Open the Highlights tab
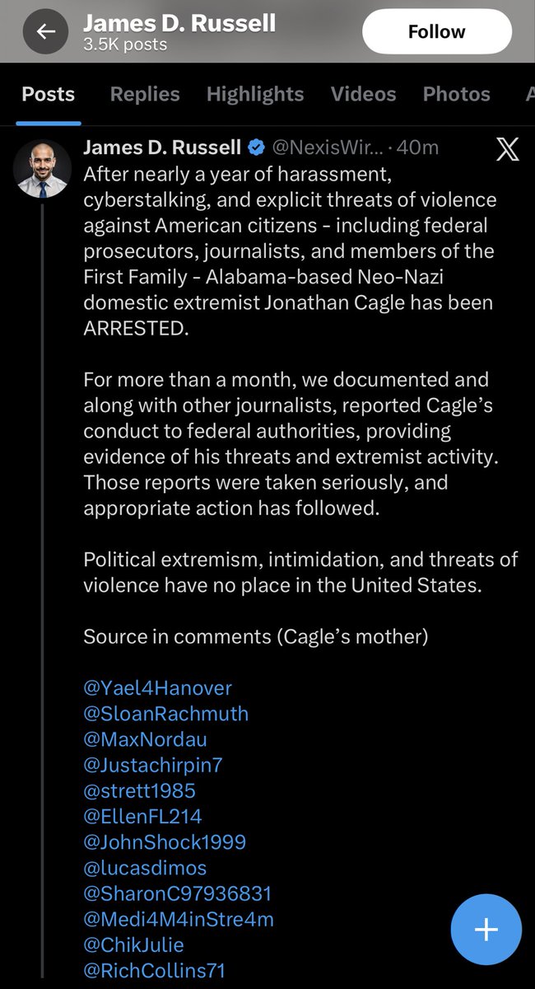535x989 pixels. 255,94
